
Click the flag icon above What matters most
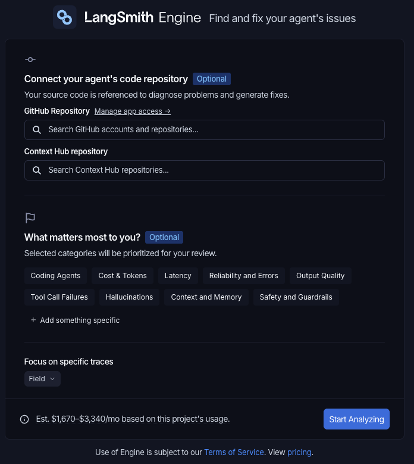[30, 218]
